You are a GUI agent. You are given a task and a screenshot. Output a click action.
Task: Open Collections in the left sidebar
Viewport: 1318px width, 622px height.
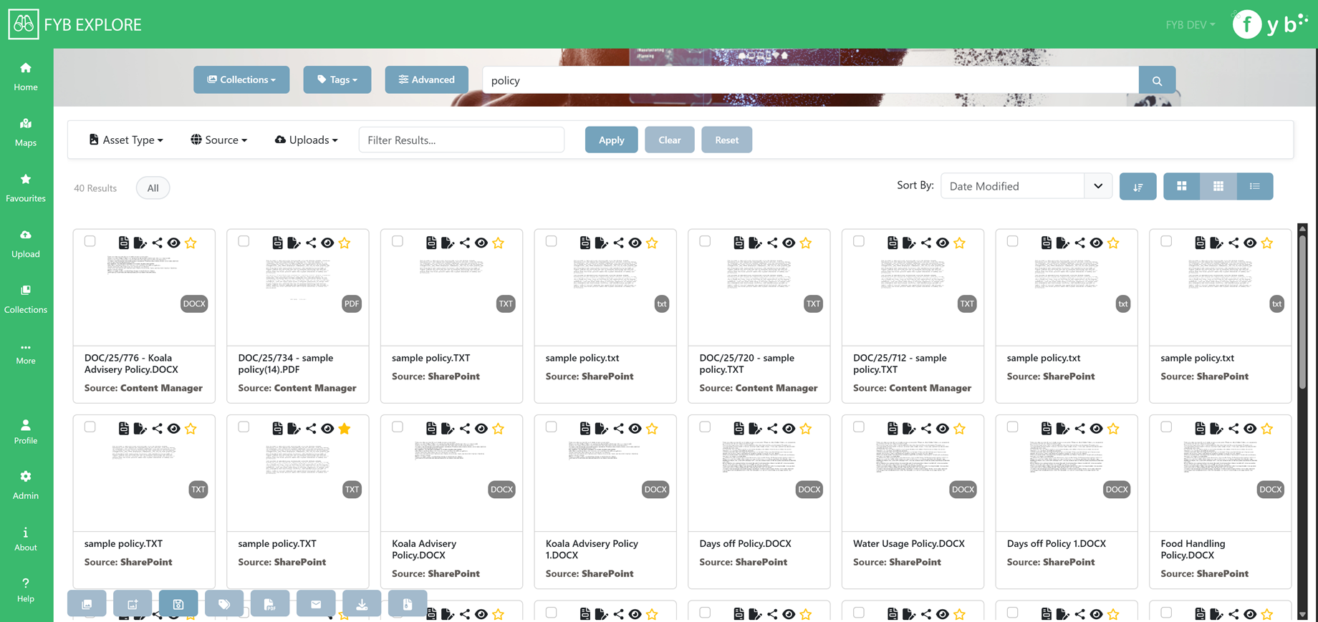[x=26, y=299]
